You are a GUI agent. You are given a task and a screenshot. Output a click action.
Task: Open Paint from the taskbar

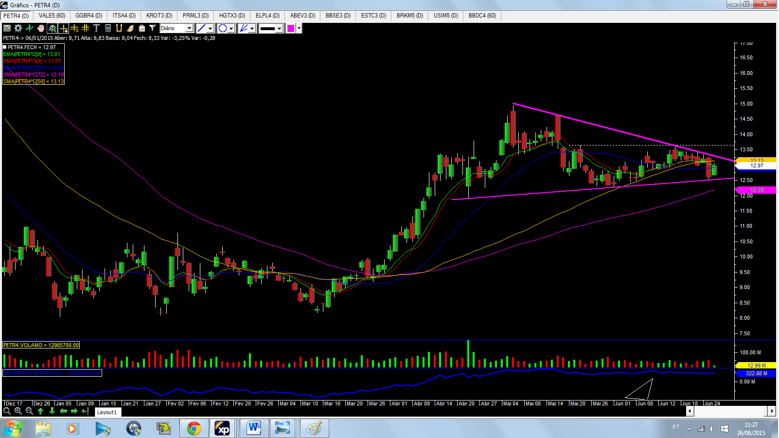(314, 429)
